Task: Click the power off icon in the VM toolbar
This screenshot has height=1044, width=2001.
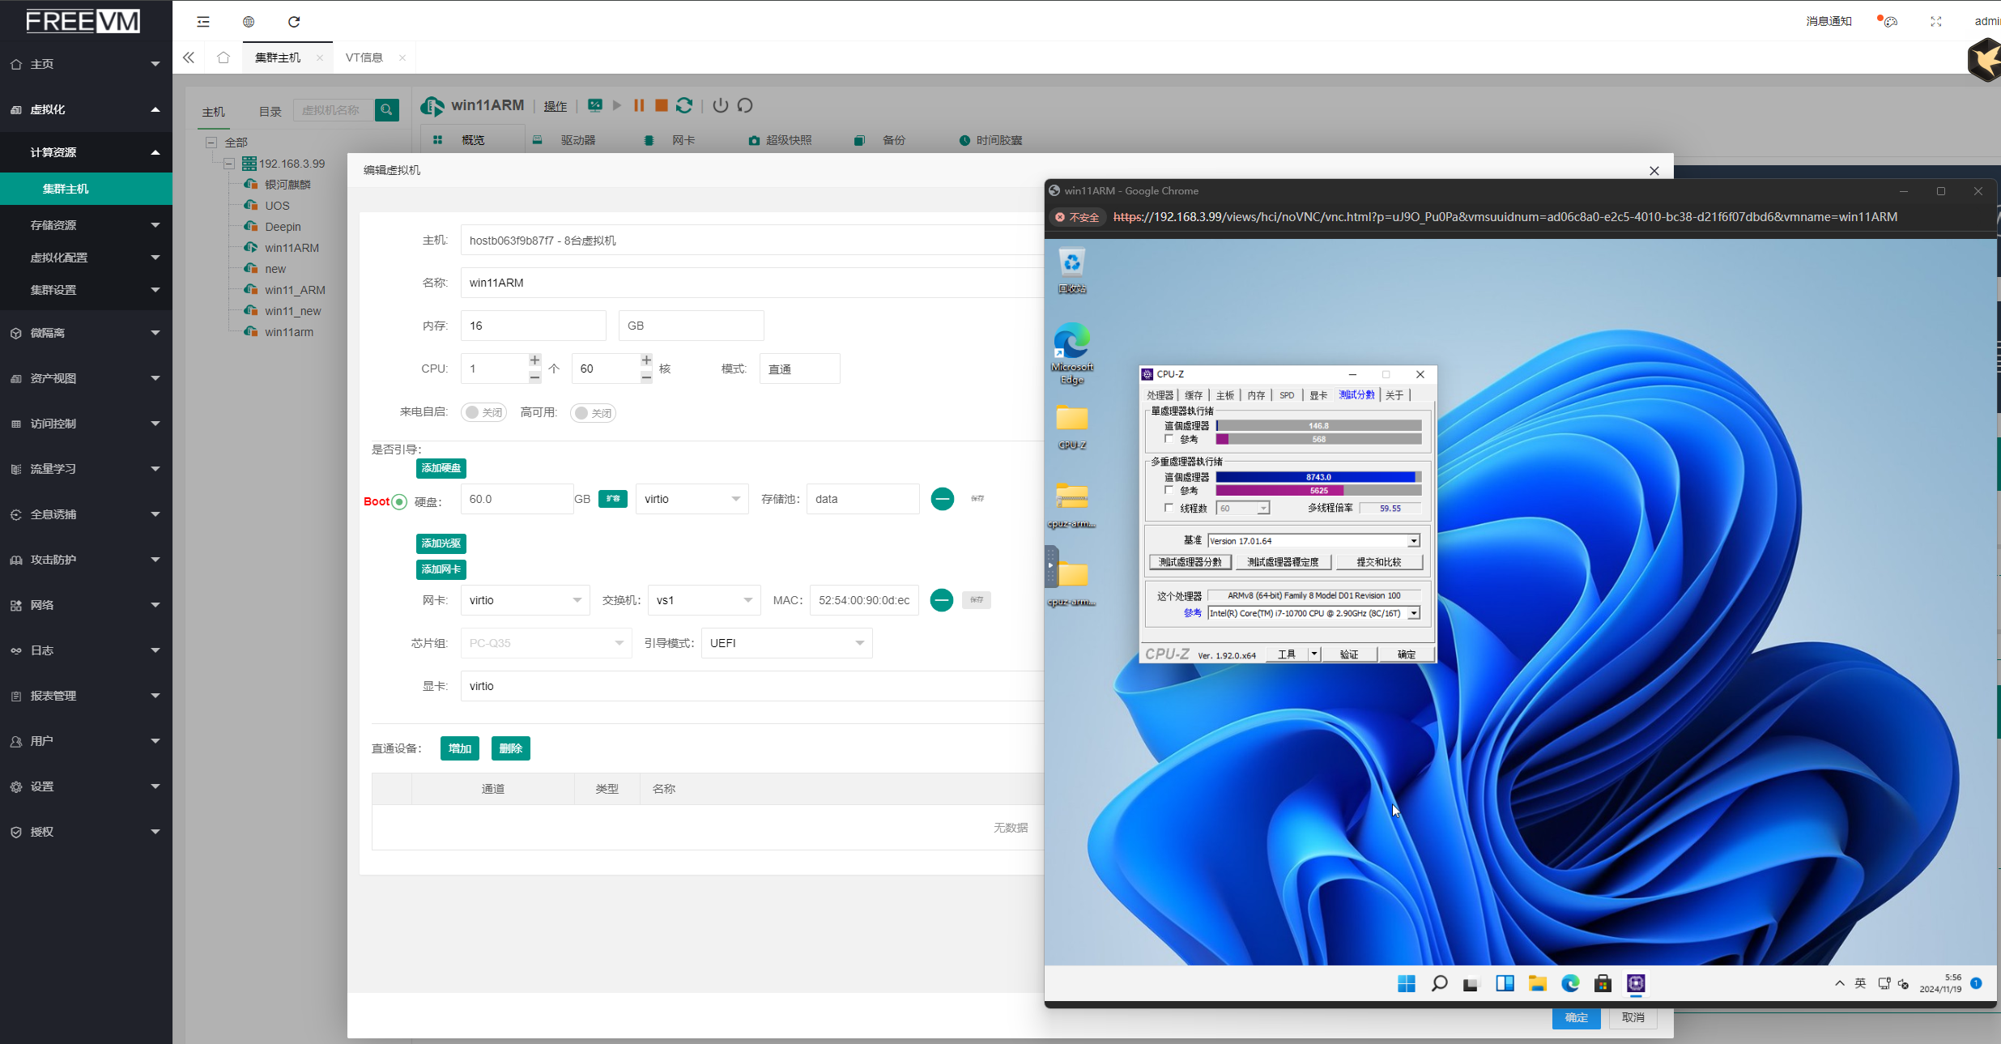Action: pos(720,105)
